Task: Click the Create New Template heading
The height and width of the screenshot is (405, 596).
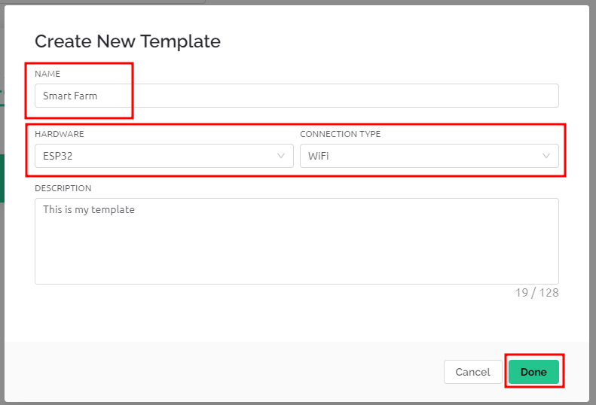Action: [x=128, y=41]
